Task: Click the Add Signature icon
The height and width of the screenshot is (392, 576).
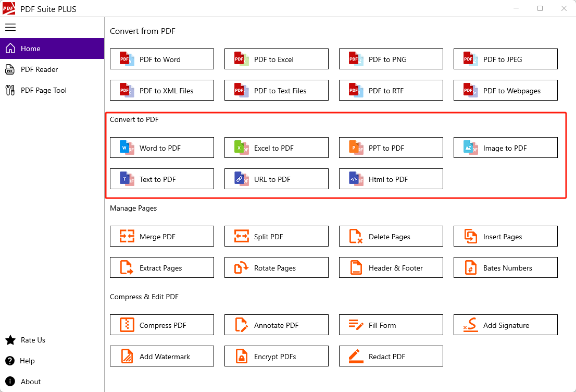Action: (x=470, y=325)
